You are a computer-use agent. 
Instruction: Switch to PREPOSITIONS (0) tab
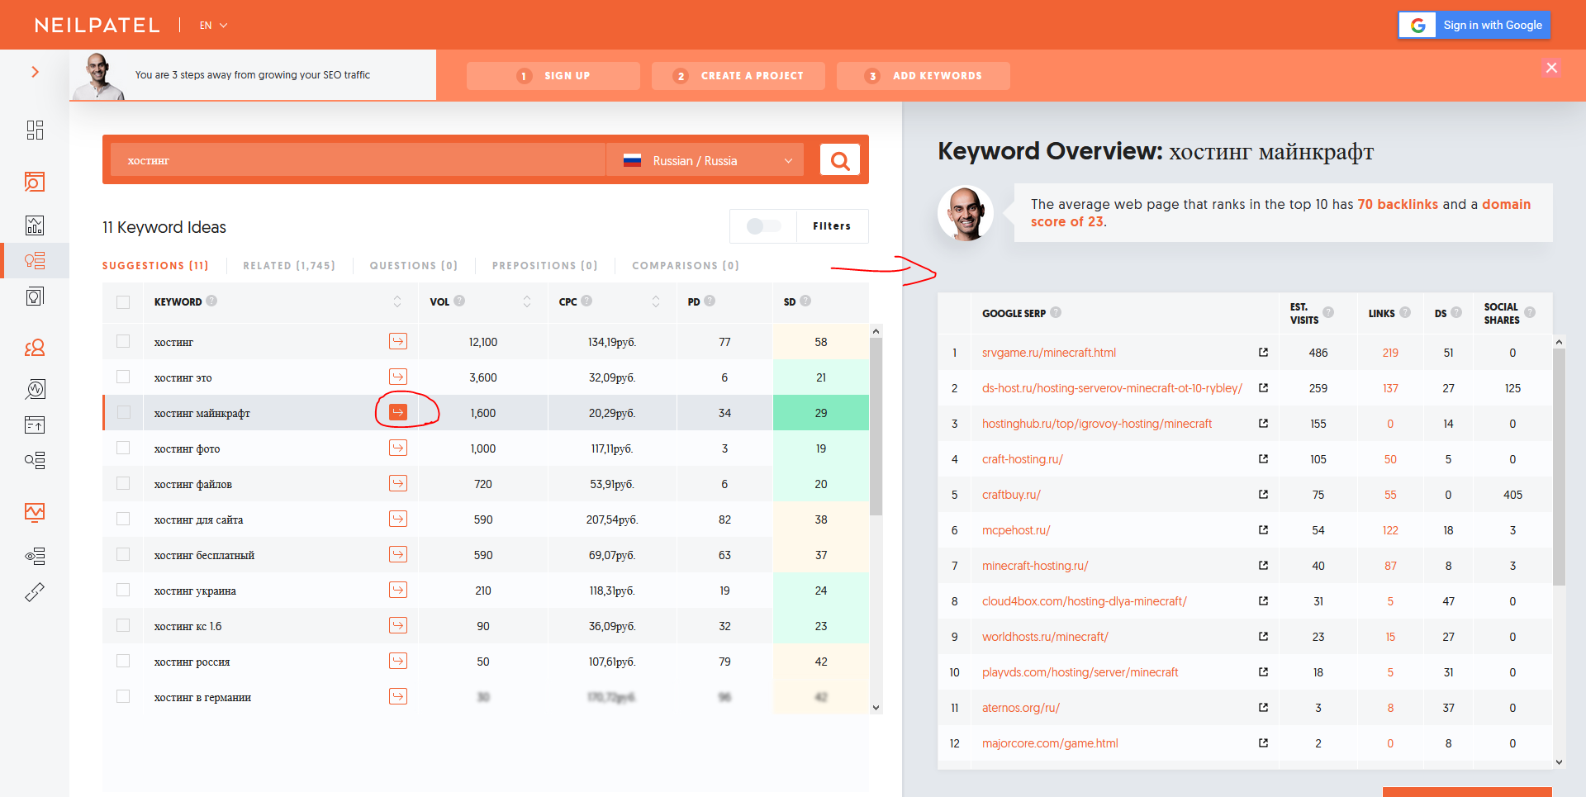pos(544,265)
